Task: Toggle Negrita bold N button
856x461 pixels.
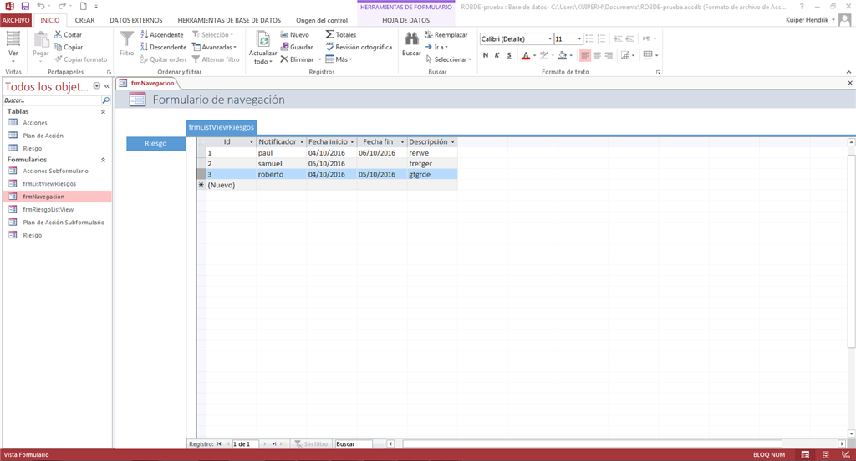Action: click(x=486, y=55)
